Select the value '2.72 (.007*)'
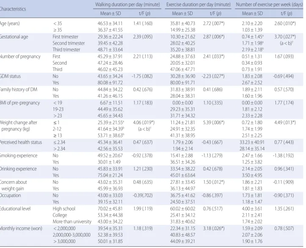 (214, 24)
